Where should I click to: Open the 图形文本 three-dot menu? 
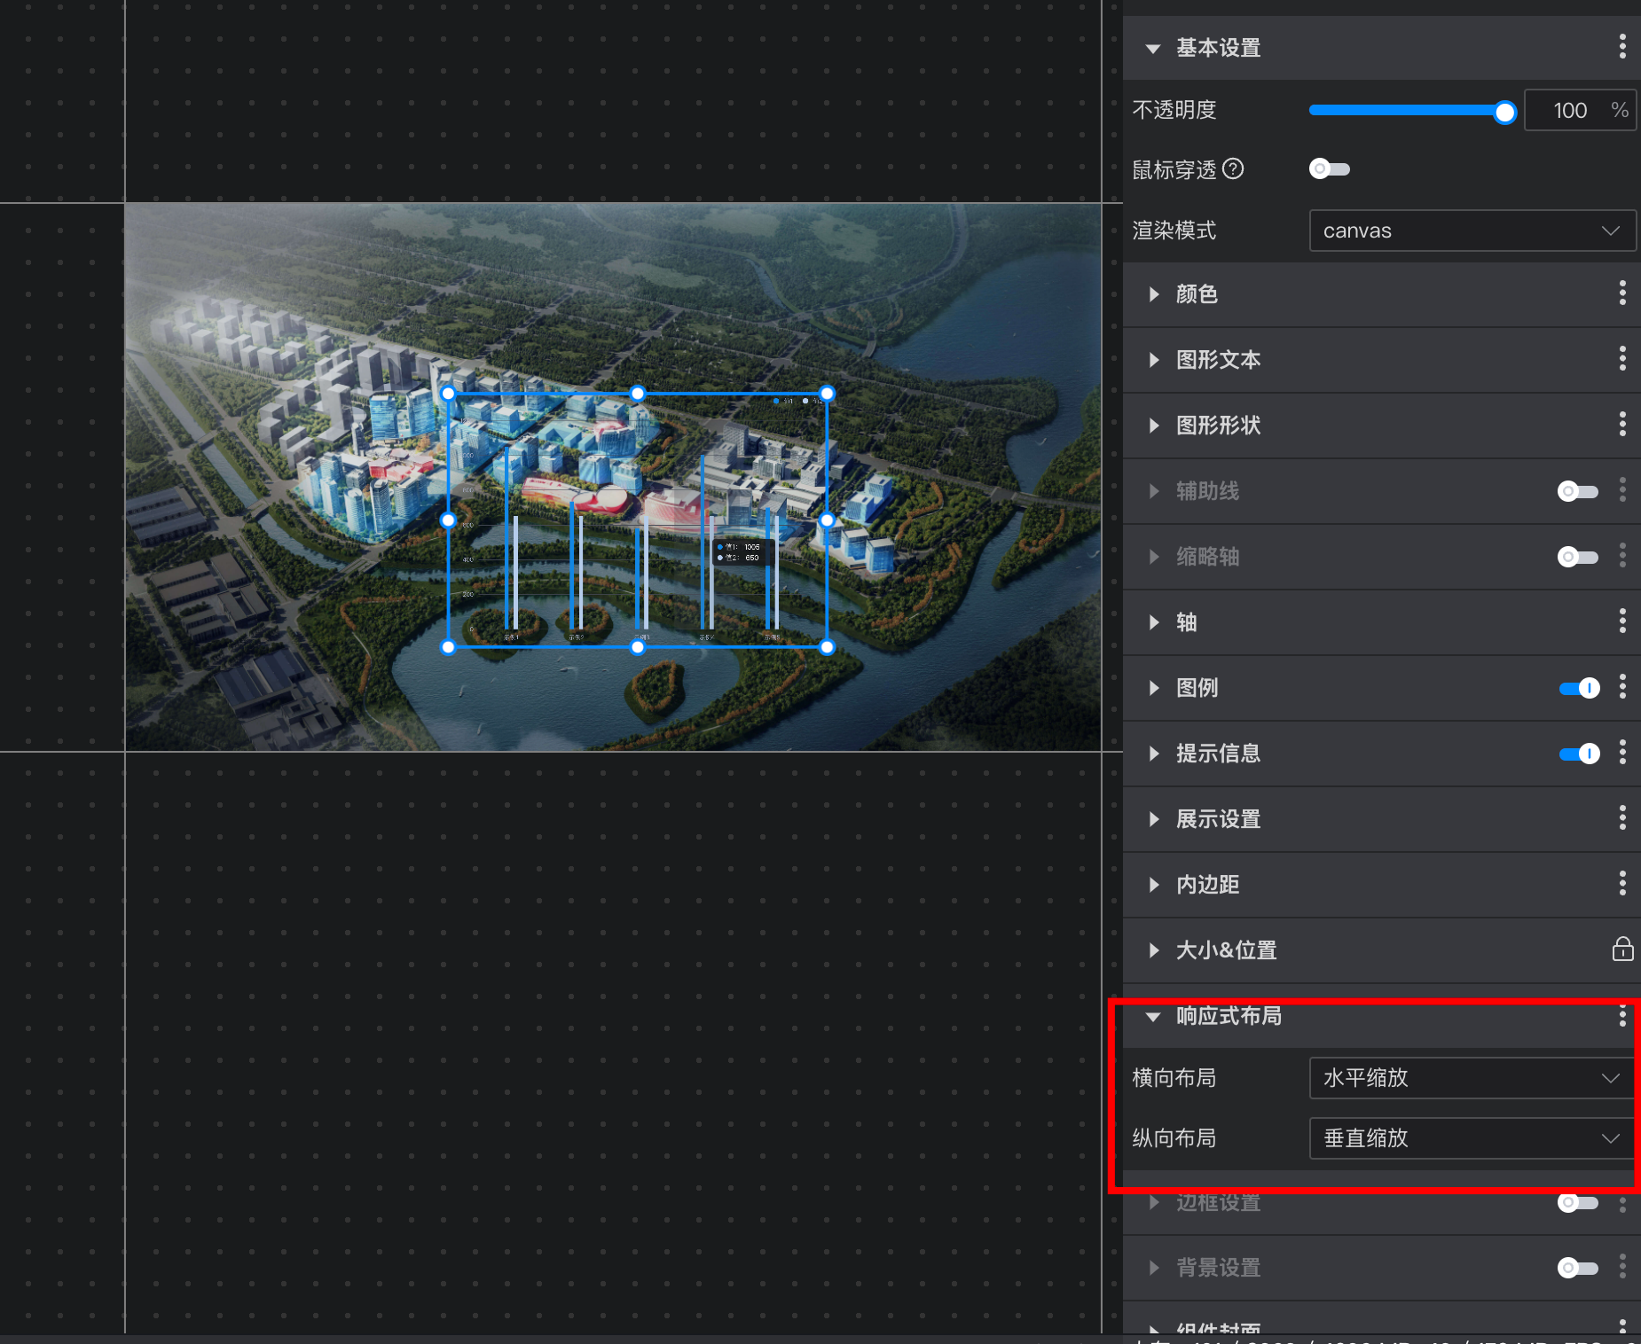tap(1621, 359)
